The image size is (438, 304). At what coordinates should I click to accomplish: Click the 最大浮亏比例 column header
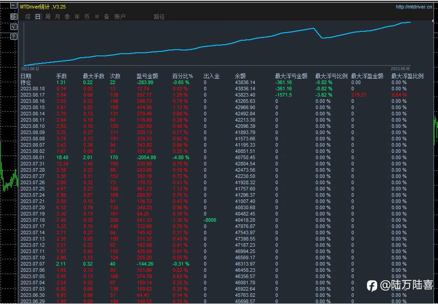[x=331, y=76]
